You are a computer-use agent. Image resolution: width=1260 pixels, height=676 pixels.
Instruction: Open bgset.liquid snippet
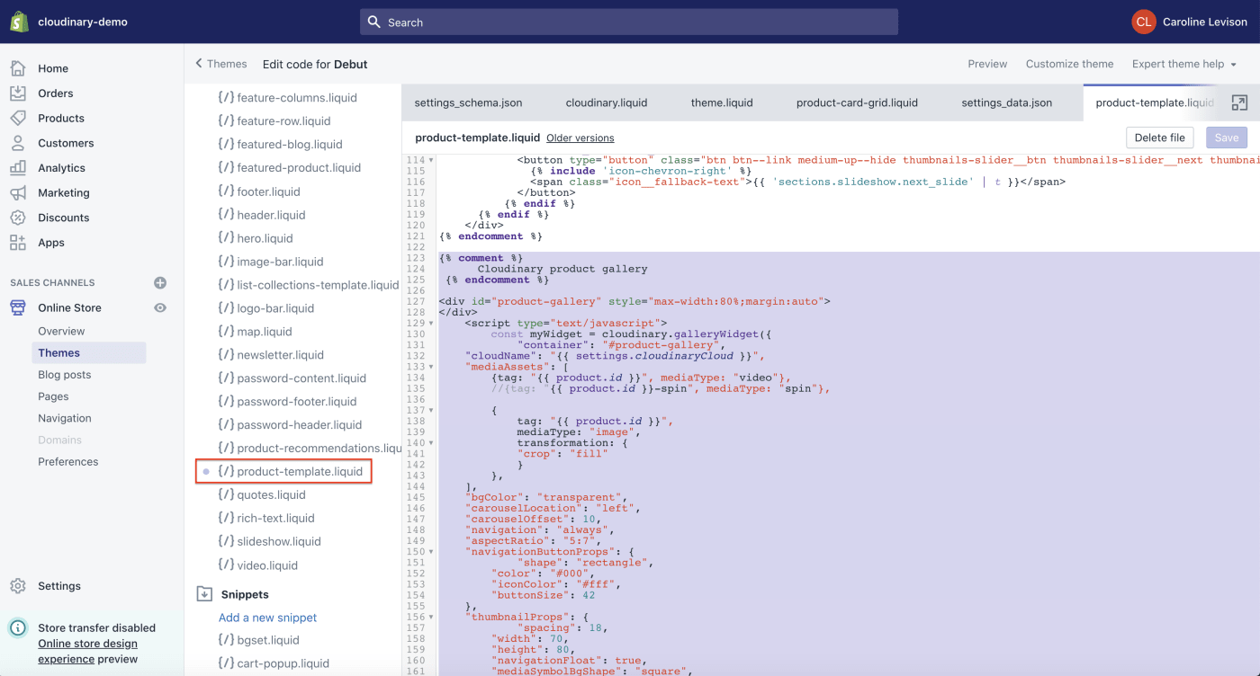click(x=258, y=640)
